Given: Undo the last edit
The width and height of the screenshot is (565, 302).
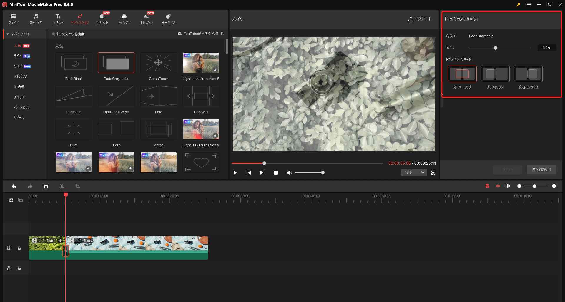Looking at the screenshot, I should (14, 186).
